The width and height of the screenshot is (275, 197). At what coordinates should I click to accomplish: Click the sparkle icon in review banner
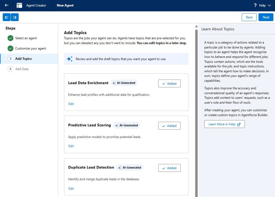click(x=69, y=59)
